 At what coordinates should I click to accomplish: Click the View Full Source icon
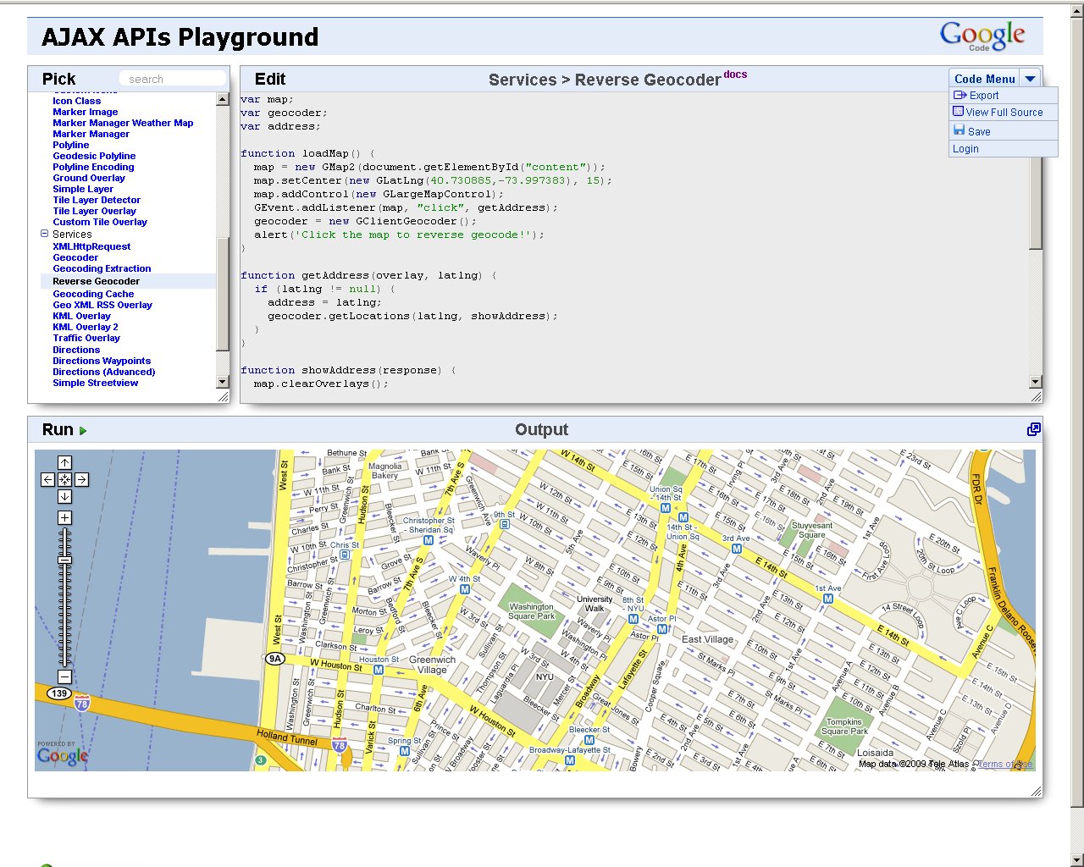(x=958, y=111)
